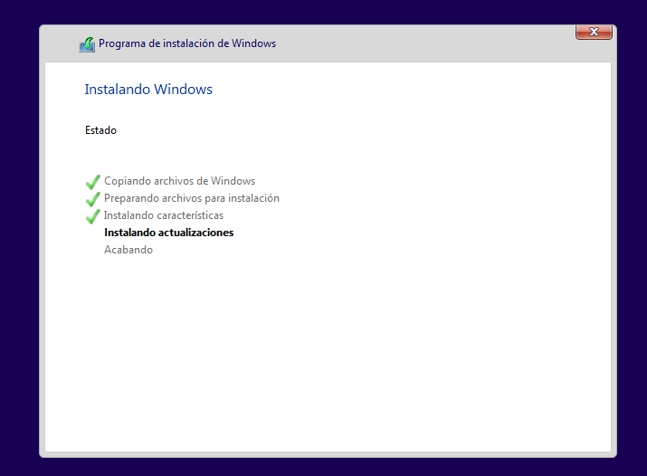
Task: Select the 'Copiando archivos de Windows' text
Action: pyautogui.click(x=179, y=181)
